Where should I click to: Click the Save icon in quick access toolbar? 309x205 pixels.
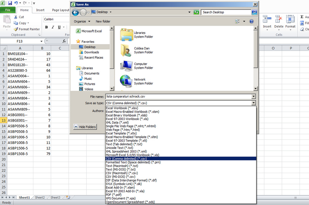10,3
